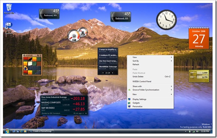Show hidden tray icons arrow
The height and width of the screenshot is (138, 217).
click(x=186, y=131)
